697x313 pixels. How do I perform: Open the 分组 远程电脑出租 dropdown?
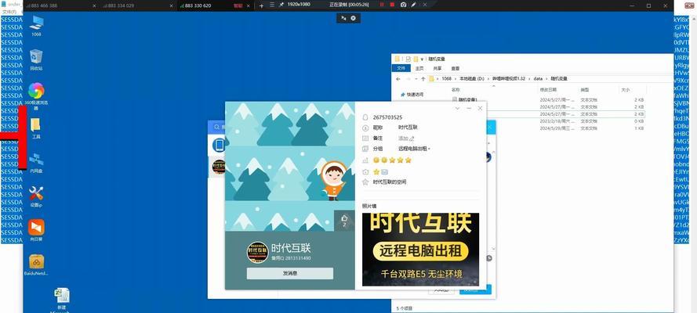414,149
